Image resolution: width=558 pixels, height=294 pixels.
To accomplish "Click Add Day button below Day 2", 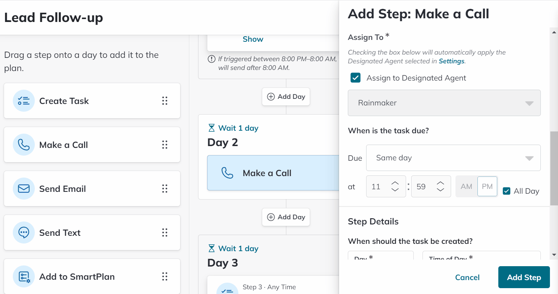I will [x=286, y=217].
